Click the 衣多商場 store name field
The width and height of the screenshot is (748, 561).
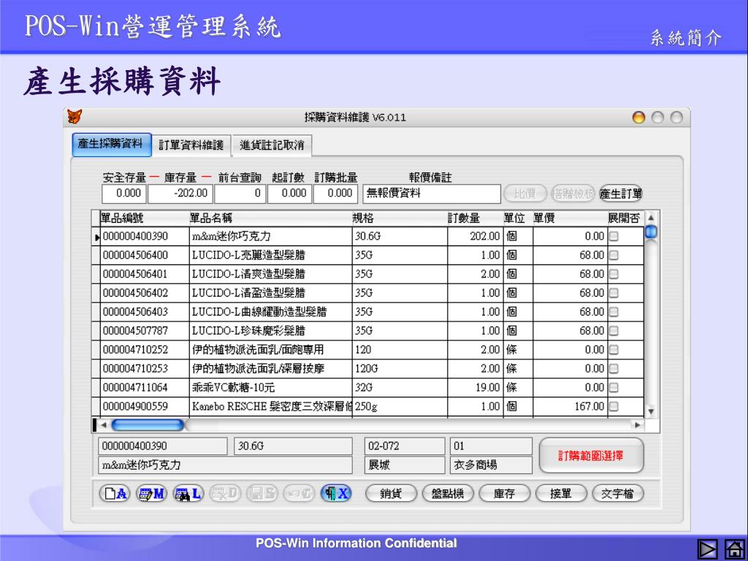point(491,465)
